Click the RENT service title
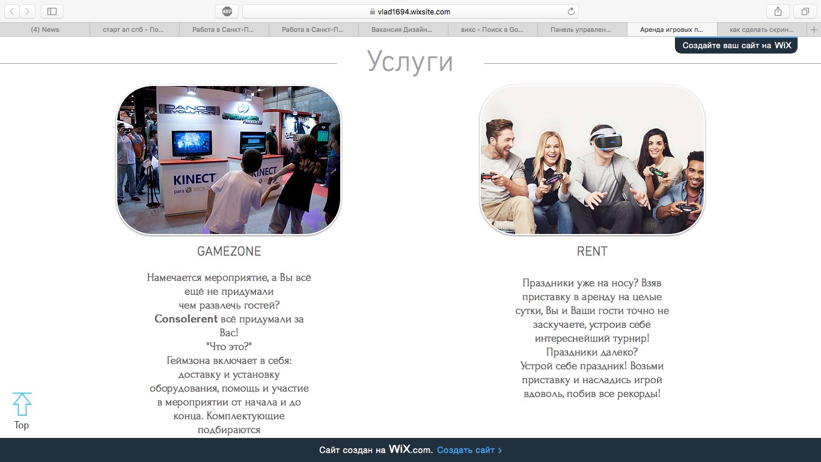Viewport: 821px width, 462px height. coord(592,251)
